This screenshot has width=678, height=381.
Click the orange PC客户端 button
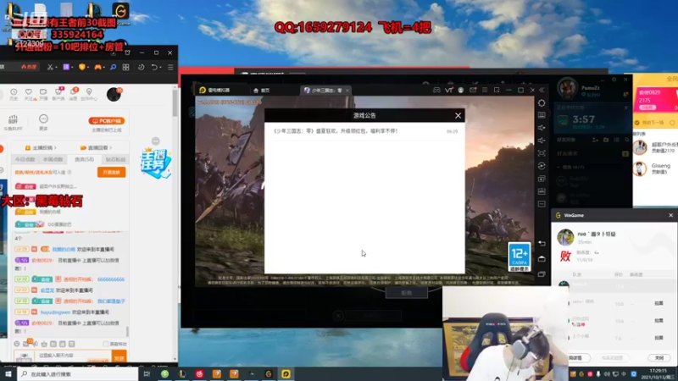(107, 121)
